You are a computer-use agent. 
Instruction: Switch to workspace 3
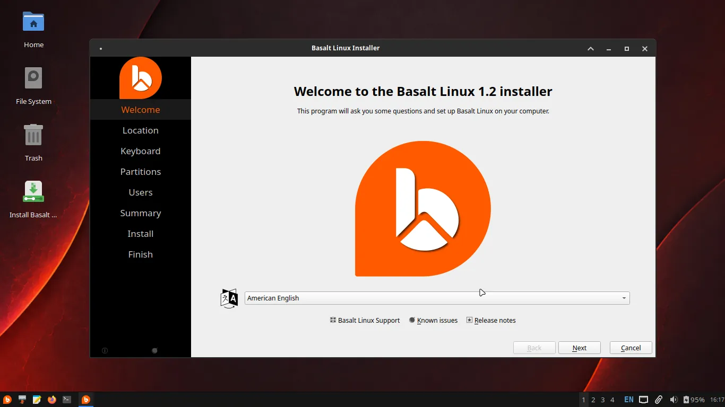pos(603,400)
